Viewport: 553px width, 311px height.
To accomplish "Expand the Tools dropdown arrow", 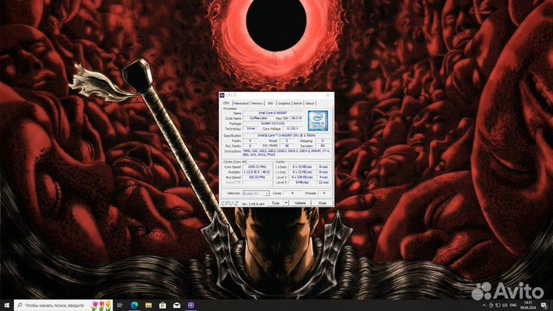I will tap(286, 203).
